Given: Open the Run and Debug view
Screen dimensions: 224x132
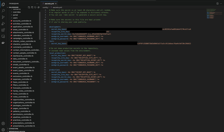Looking at the screenshot, I should (3, 24).
